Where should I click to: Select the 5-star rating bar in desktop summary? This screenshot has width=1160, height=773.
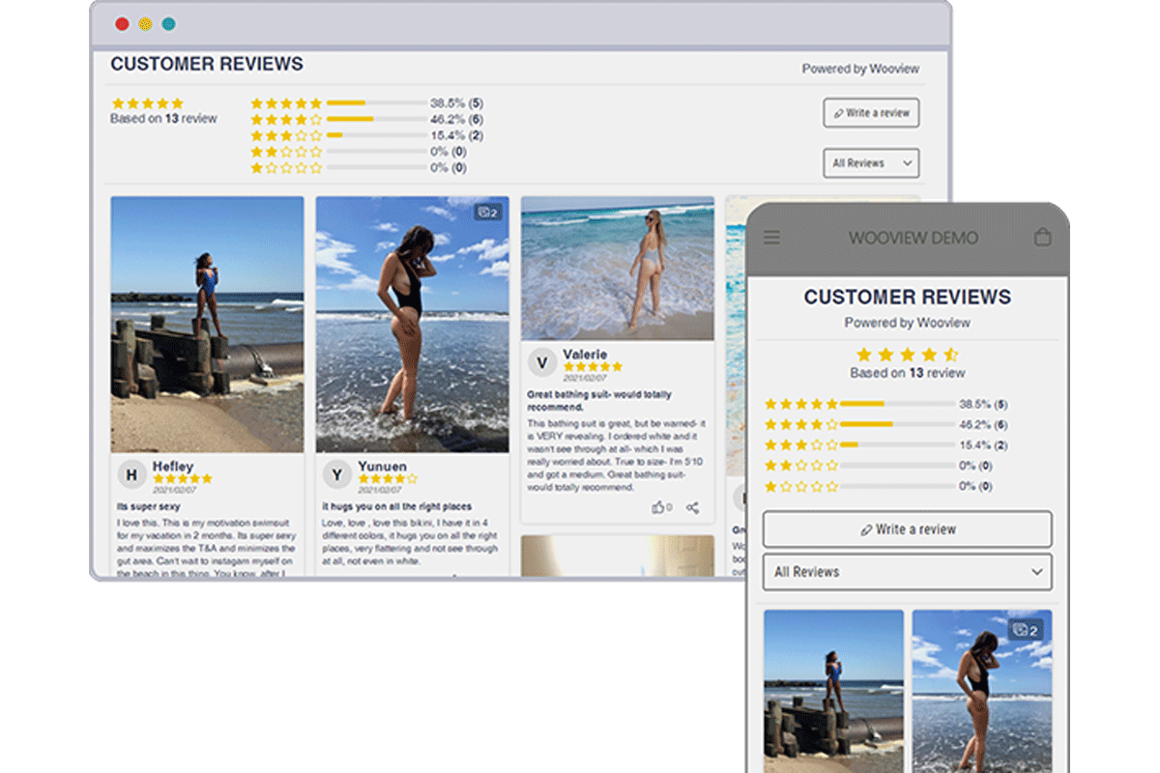(376, 103)
